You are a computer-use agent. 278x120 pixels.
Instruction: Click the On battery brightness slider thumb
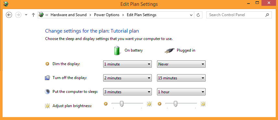(122, 104)
